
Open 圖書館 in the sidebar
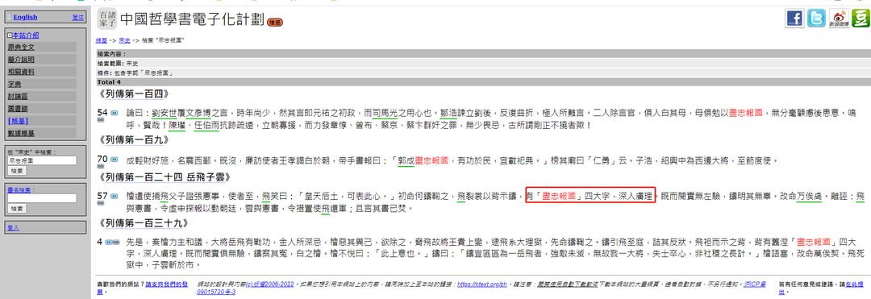pyautogui.click(x=18, y=108)
